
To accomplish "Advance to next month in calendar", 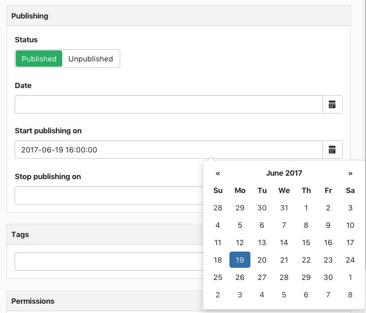I will click(350, 173).
